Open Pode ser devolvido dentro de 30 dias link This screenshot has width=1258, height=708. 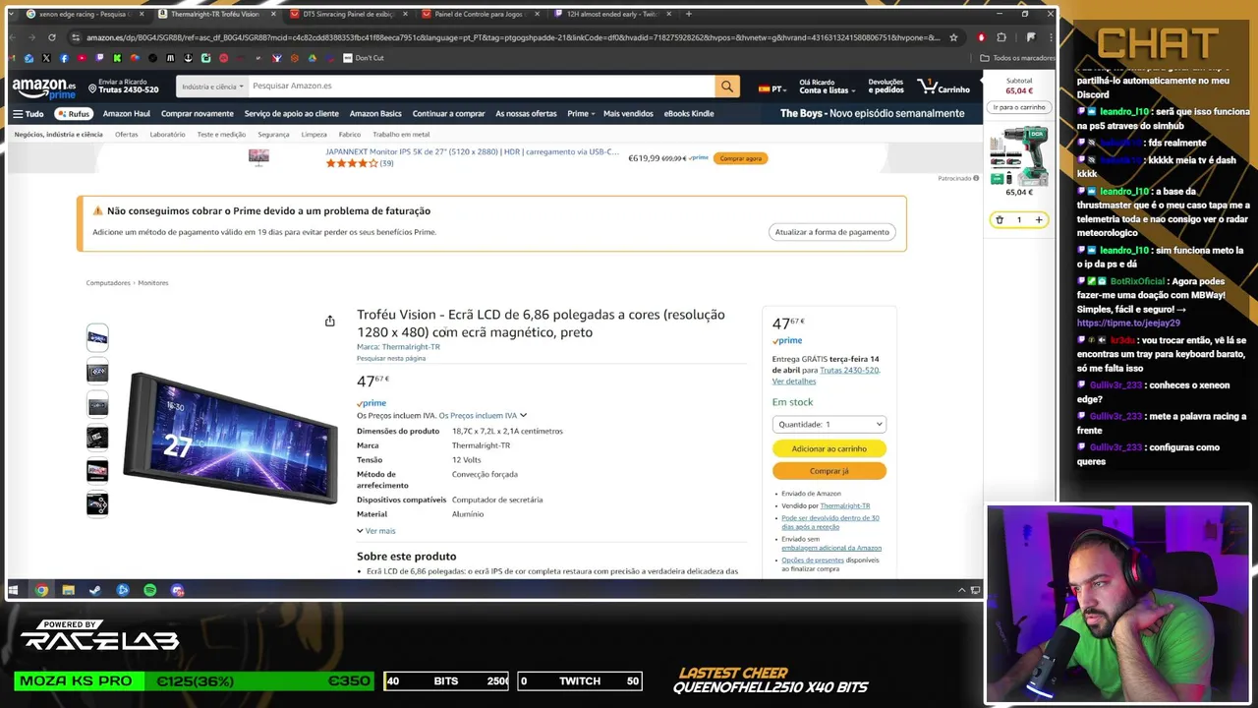click(830, 522)
